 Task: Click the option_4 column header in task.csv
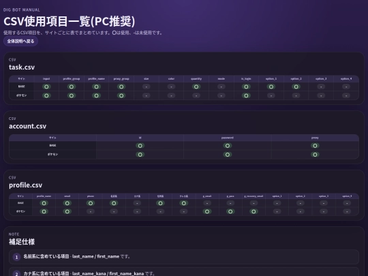pyautogui.click(x=346, y=79)
